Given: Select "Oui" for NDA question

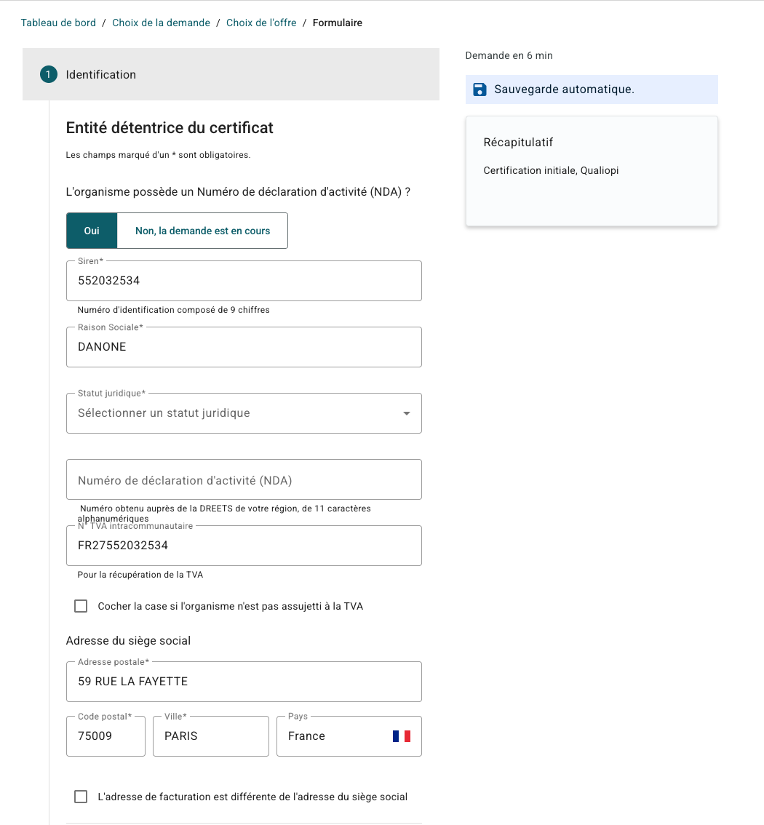Looking at the screenshot, I should [92, 231].
